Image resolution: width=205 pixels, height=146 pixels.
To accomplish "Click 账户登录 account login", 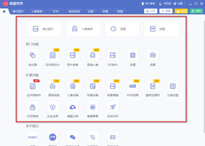I will pyautogui.click(x=148, y=3).
